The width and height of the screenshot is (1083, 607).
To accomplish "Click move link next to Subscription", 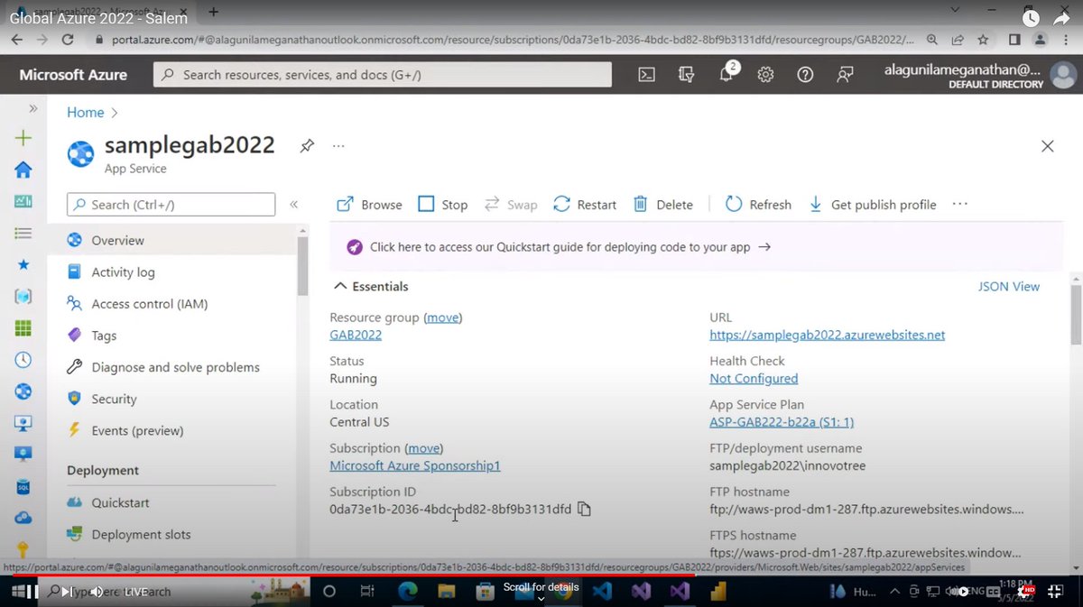I will (423, 448).
